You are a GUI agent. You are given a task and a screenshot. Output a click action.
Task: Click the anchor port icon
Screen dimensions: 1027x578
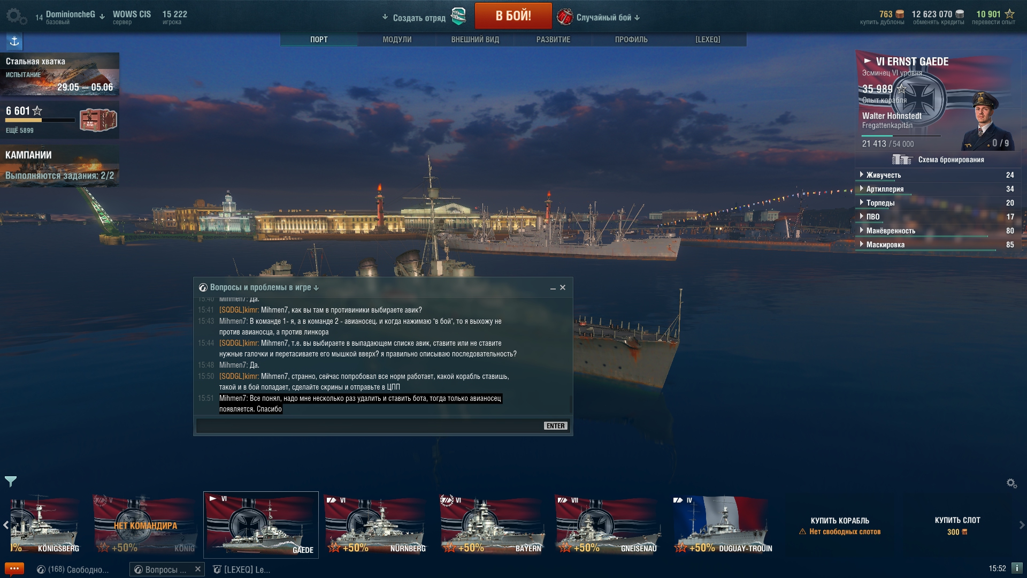(x=14, y=41)
